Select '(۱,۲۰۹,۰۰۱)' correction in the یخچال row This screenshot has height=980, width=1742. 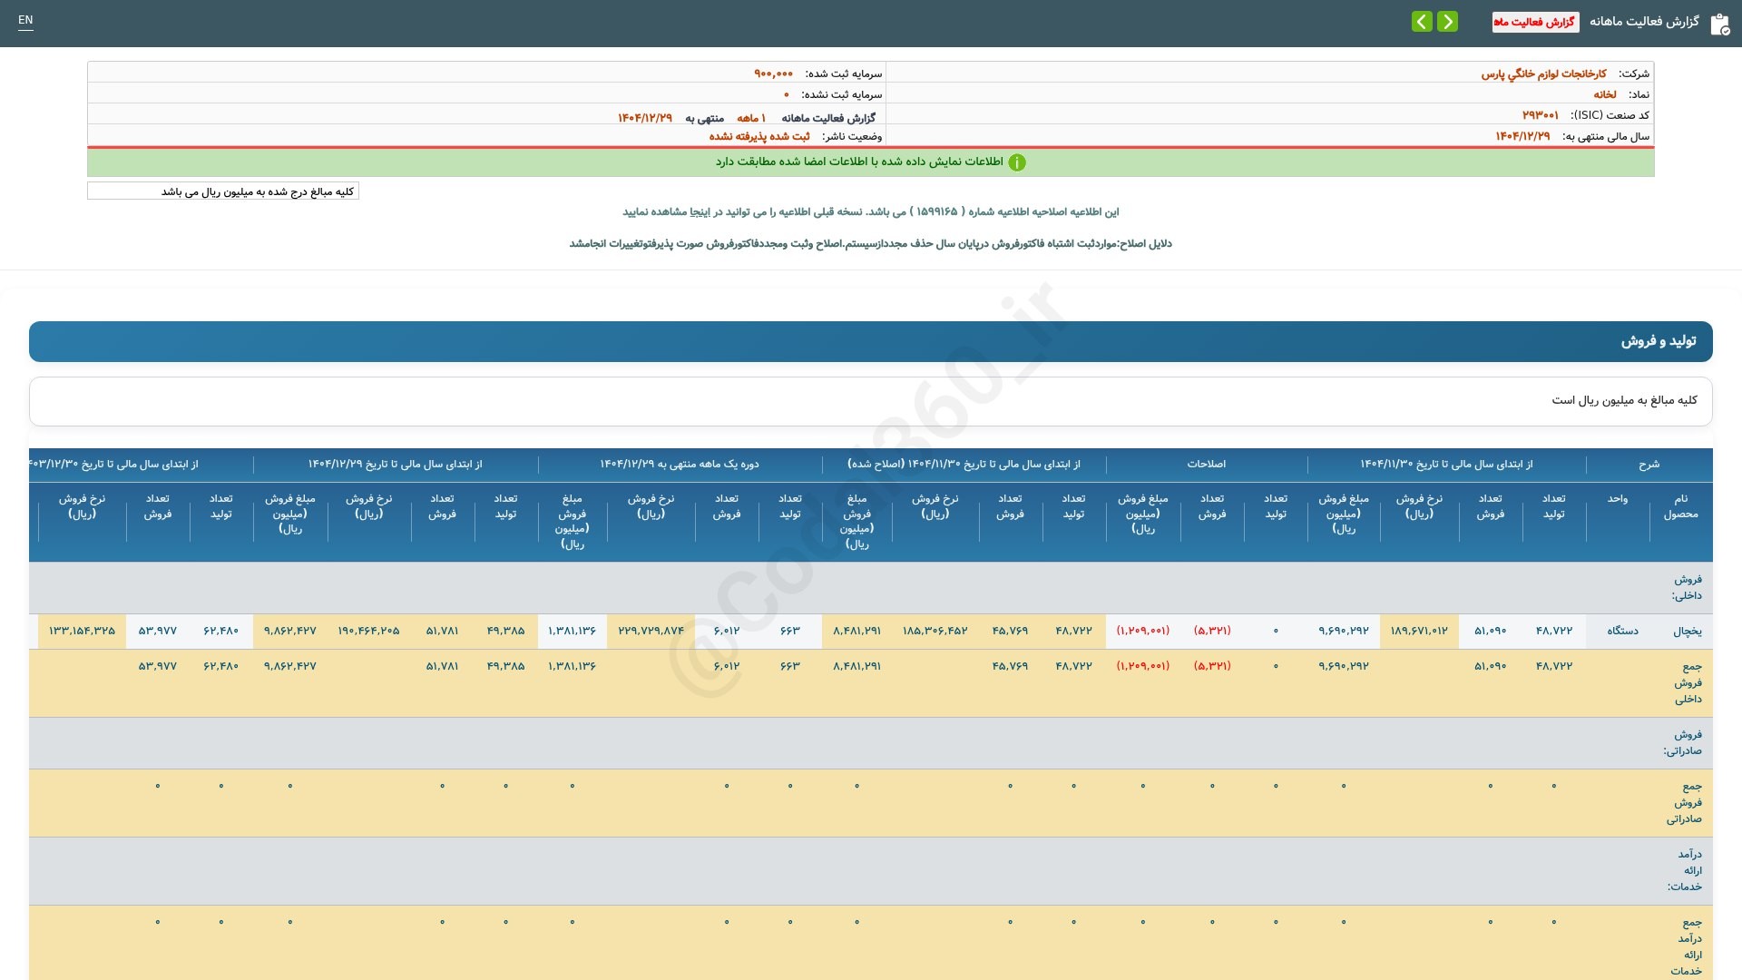pyautogui.click(x=1143, y=631)
